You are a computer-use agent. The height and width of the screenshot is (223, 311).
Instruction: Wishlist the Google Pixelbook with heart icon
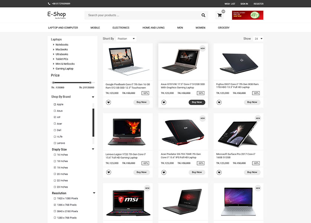[x=108, y=102]
